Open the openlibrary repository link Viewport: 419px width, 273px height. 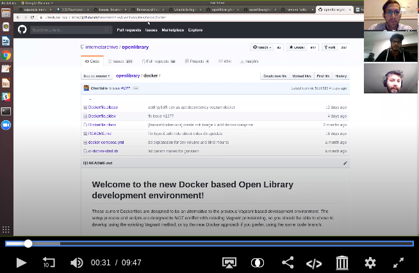(135, 47)
